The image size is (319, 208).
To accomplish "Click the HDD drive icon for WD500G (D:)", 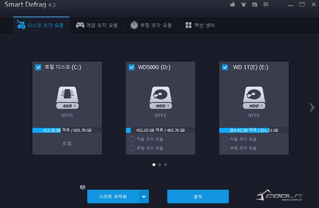I will coord(161,98).
